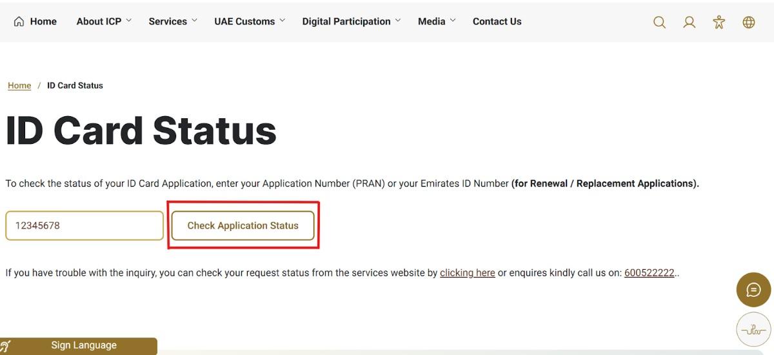Expand the Services dropdown menu
The width and height of the screenshot is (774, 355).
[x=173, y=21]
